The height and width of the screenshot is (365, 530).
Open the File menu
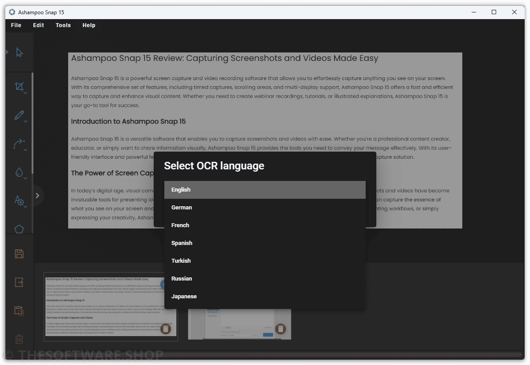tap(16, 25)
